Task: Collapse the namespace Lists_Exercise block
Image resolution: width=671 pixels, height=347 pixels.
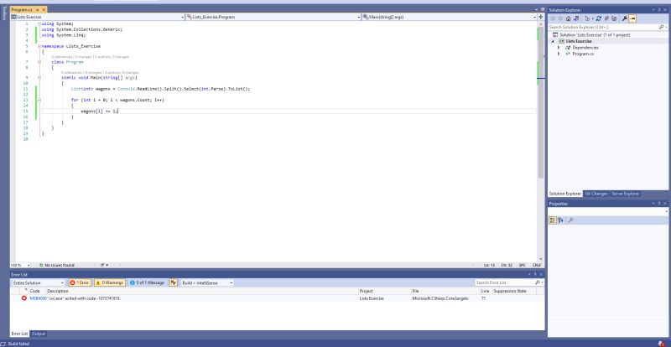Action: click(x=39, y=46)
